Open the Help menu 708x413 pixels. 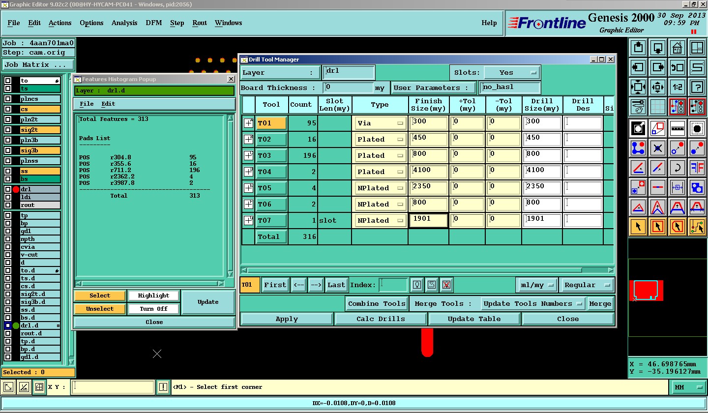489,23
